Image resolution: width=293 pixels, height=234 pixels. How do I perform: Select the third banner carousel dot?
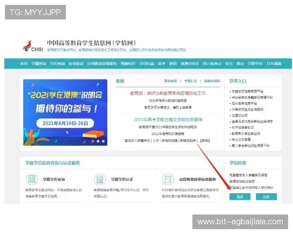[103, 141]
